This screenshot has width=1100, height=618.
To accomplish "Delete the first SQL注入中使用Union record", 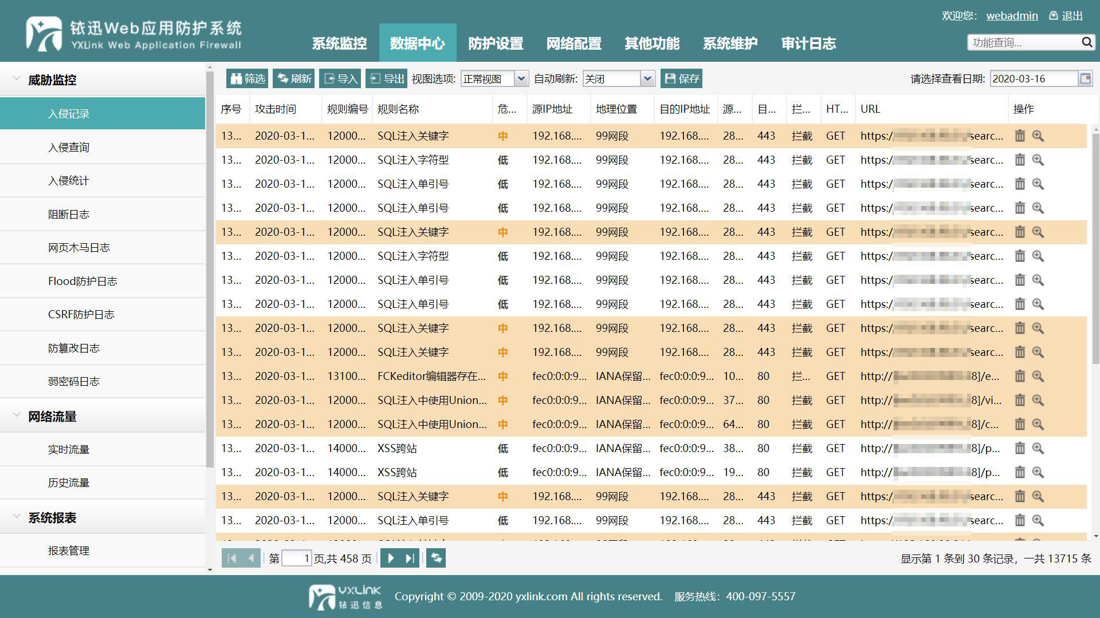I will tap(1020, 400).
